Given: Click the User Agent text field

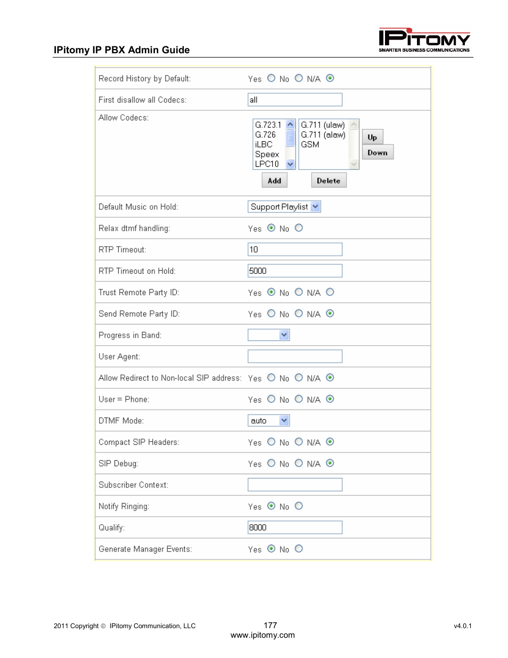Looking at the screenshot, I should 295,356.
